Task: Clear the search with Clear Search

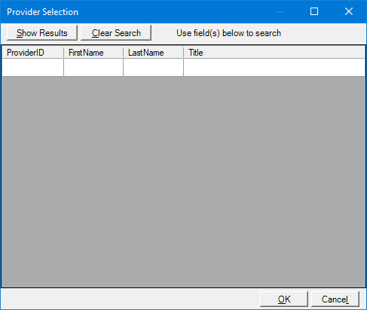Action: [x=116, y=32]
